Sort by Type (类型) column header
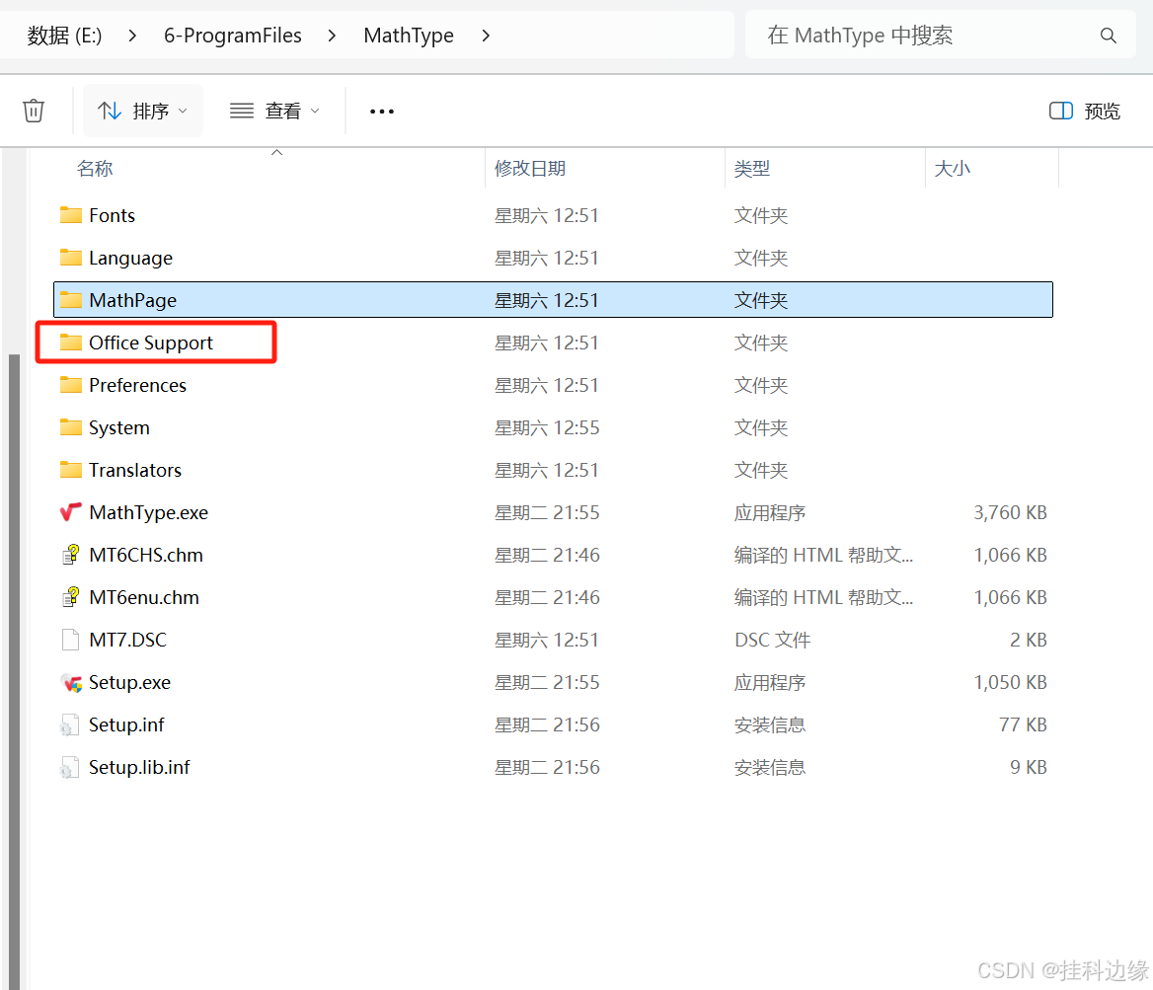This screenshot has height=990, width=1153. (752, 169)
